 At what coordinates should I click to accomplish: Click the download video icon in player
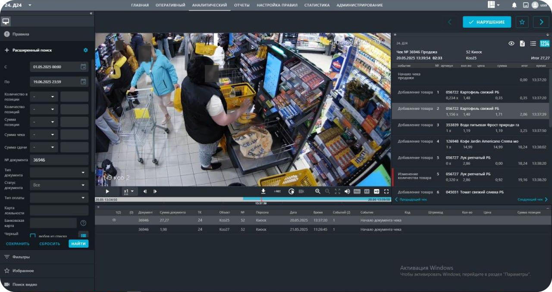(x=263, y=191)
